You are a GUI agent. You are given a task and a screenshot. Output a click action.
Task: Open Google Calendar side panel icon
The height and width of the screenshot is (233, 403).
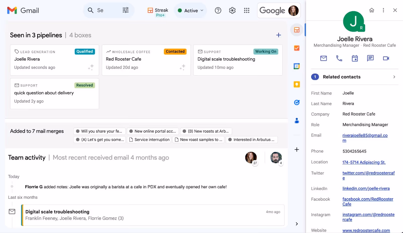(x=297, y=66)
